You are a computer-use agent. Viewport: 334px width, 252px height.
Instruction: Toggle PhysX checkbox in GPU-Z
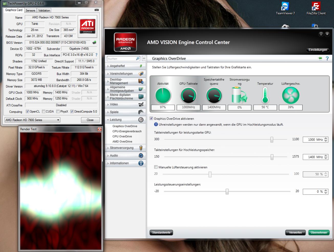pyautogui.click(x=58, y=111)
